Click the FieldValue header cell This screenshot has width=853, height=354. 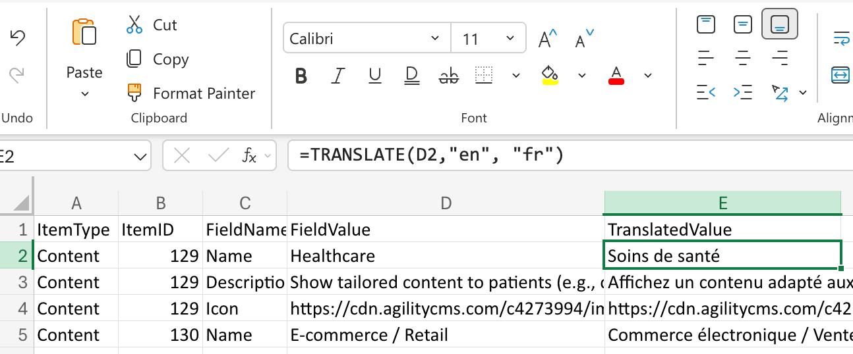point(446,230)
